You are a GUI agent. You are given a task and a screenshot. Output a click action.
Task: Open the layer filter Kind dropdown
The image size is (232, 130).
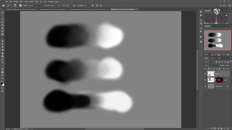tap(209, 62)
